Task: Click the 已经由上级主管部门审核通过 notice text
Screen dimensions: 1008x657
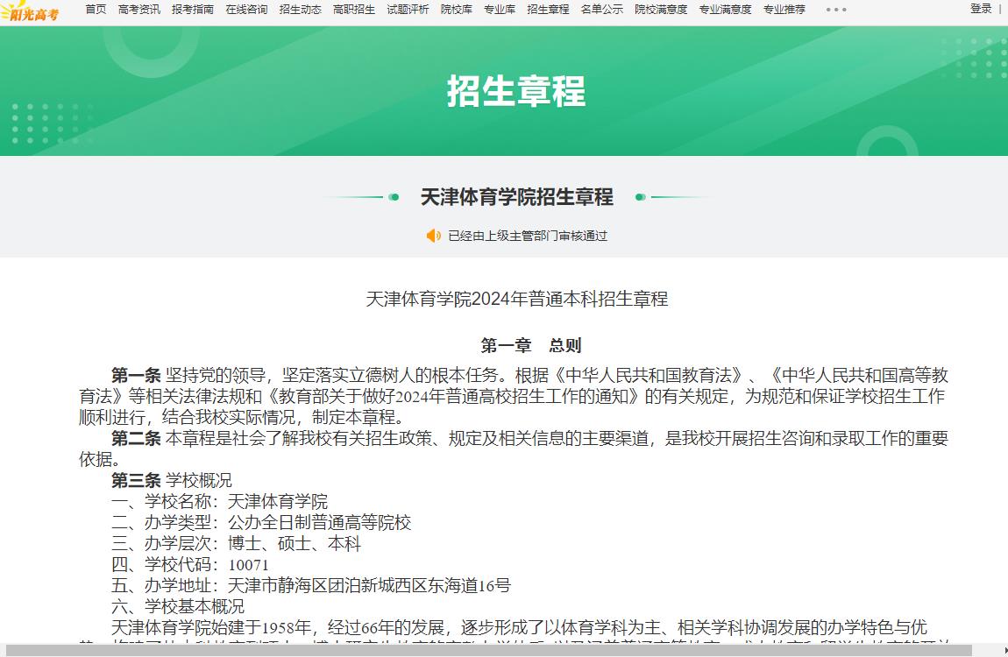Action: [528, 236]
